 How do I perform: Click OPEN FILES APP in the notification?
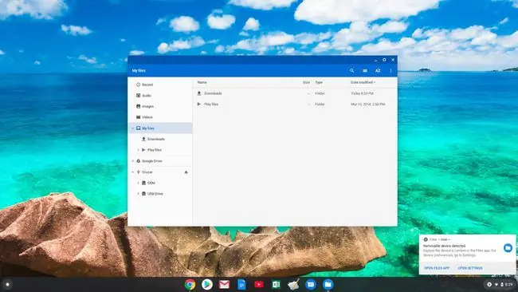[x=437, y=268]
